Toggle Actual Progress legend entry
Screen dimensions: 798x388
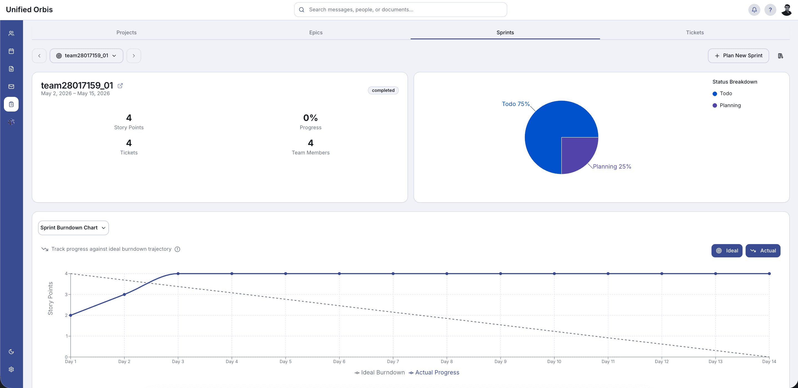(434, 373)
